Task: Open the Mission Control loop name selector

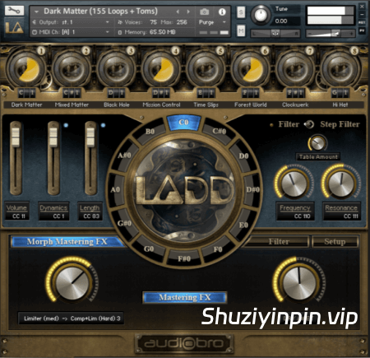Action: (x=161, y=105)
